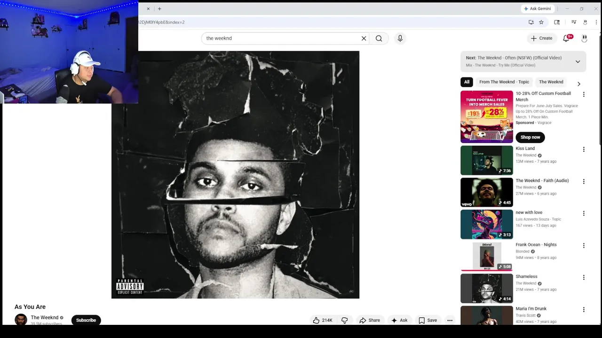This screenshot has height=338, width=602.
Task: Open Chrome three-dot menu
Action: 596,22
